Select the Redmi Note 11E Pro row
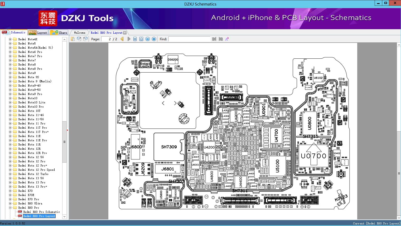 point(32,140)
